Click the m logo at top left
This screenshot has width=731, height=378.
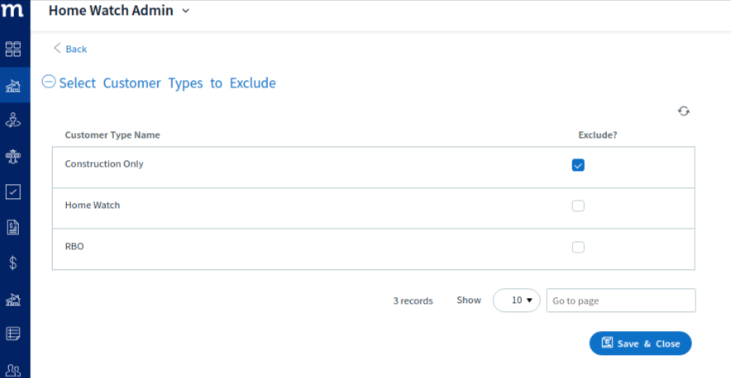(12, 10)
